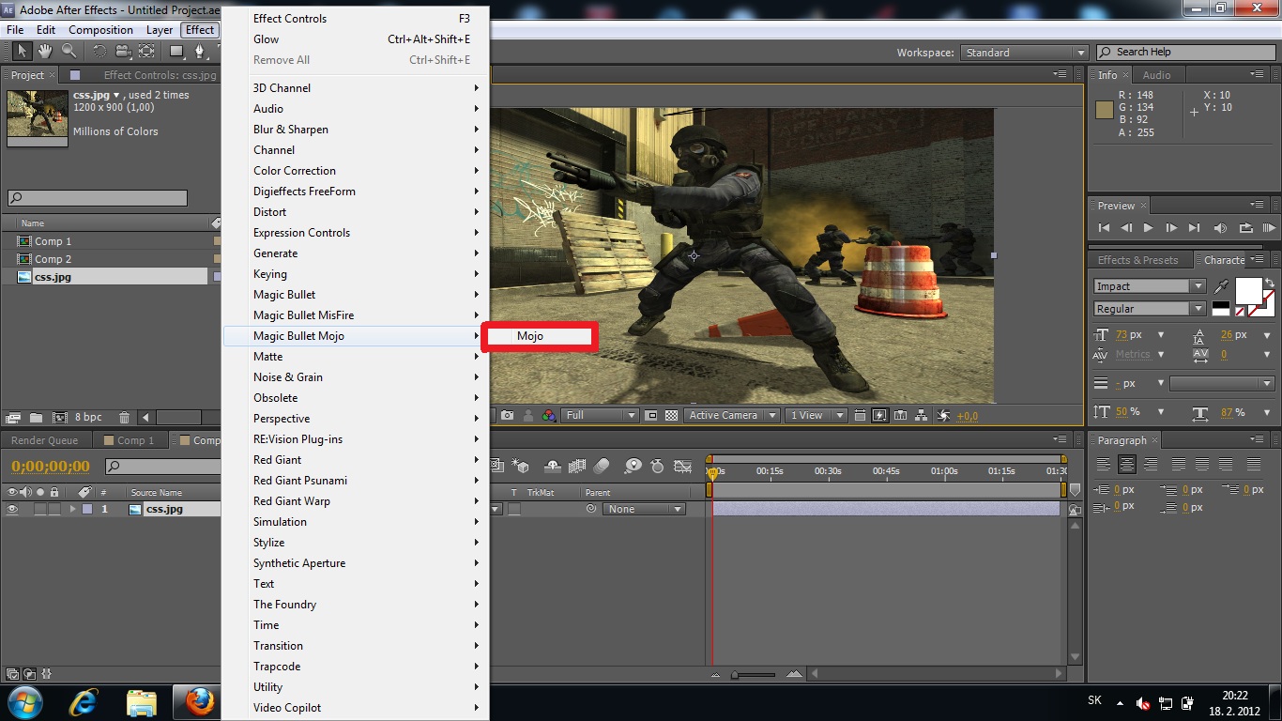This screenshot has height=721, width=1282.
Task: Select Comp 2 in Project panel
Action: [x=53, y=259]
